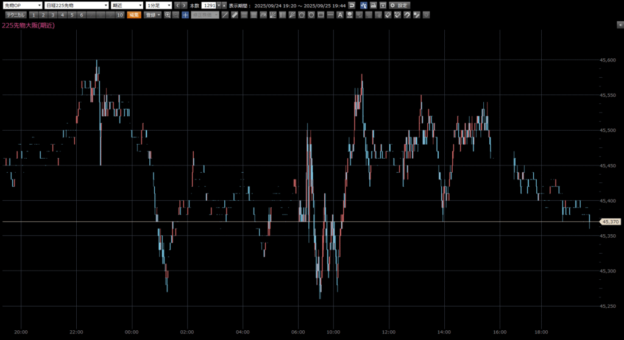Screen dimensions: 624x340
Task: Select chart preset number 3
Action: point(53,15)
